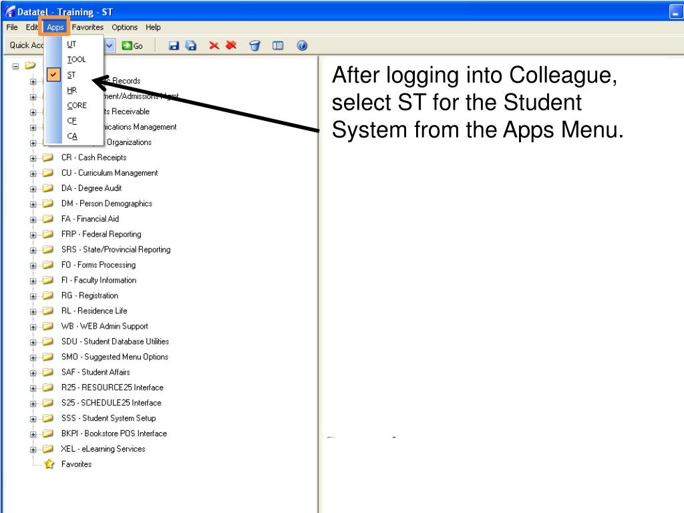Choose HR from the Apps menu
This screenshot has height=513, width=684.
click(72, 90)
